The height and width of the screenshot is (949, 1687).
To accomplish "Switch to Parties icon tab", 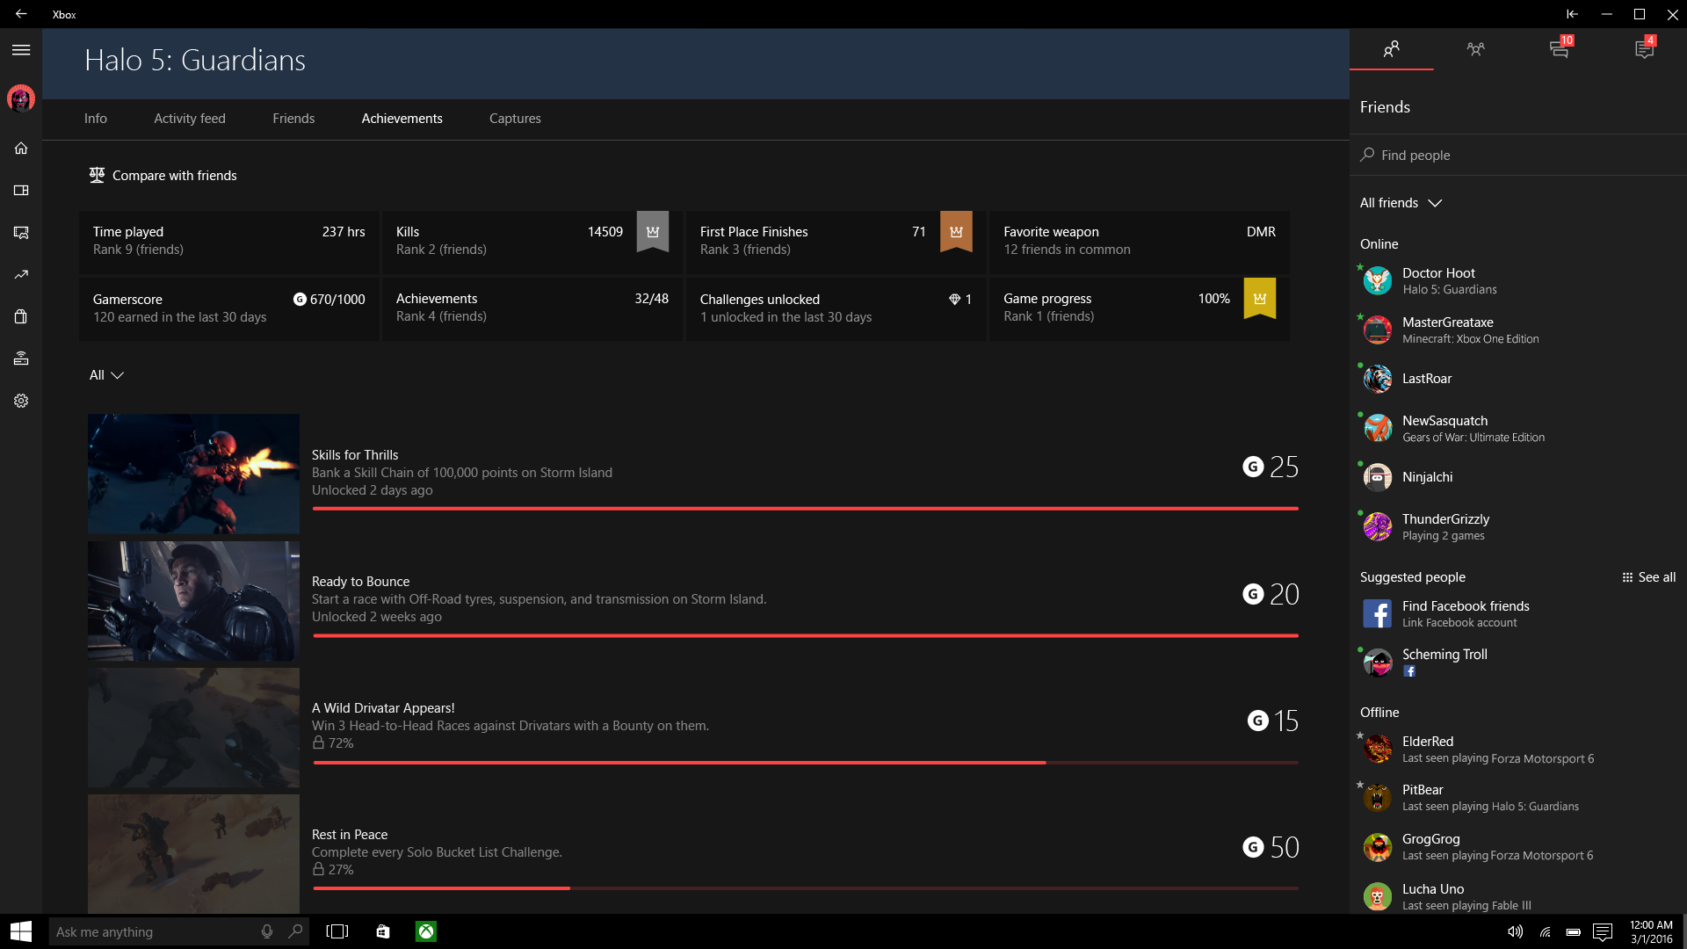I will pyautogui.click(x=1475, y=49).
